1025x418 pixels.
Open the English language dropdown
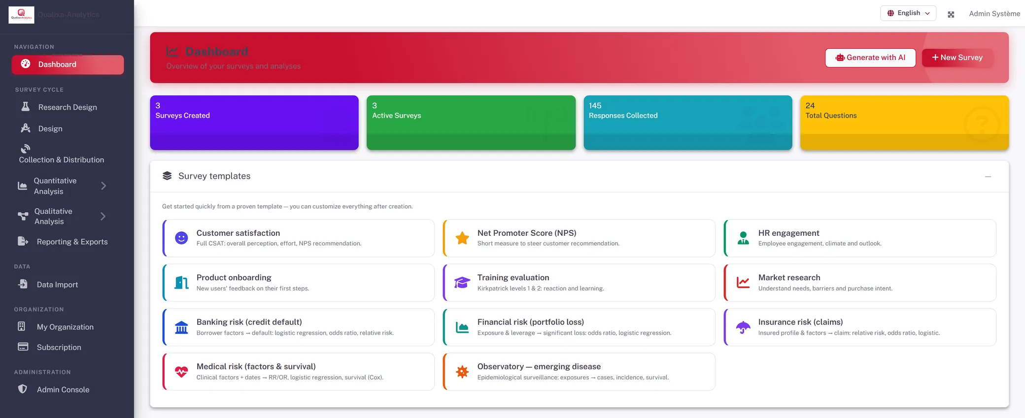[908, 13]
